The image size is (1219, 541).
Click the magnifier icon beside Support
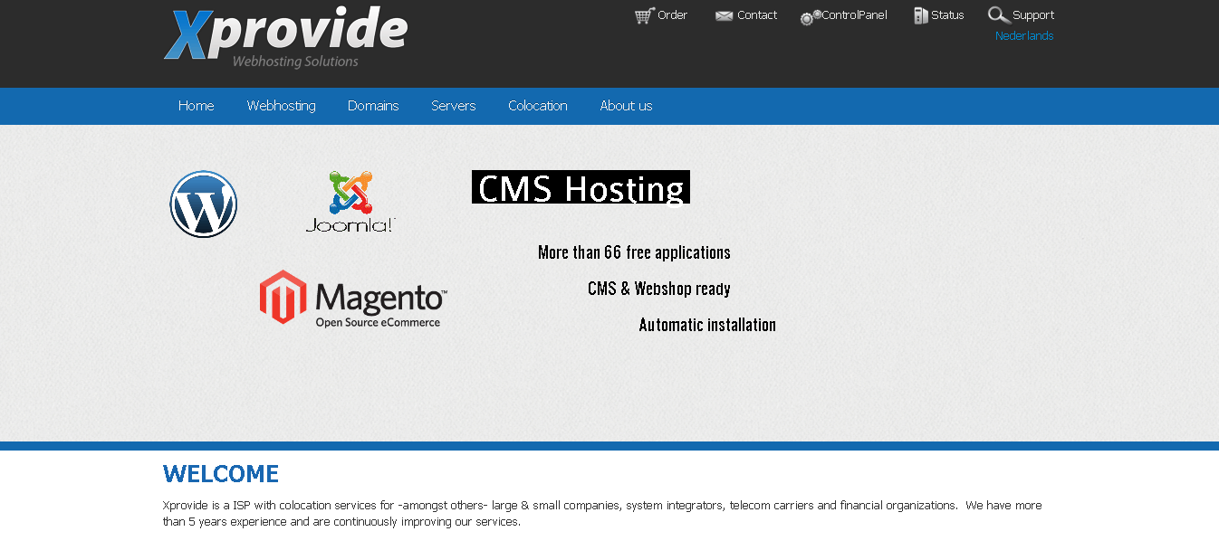tap(998, 15)
